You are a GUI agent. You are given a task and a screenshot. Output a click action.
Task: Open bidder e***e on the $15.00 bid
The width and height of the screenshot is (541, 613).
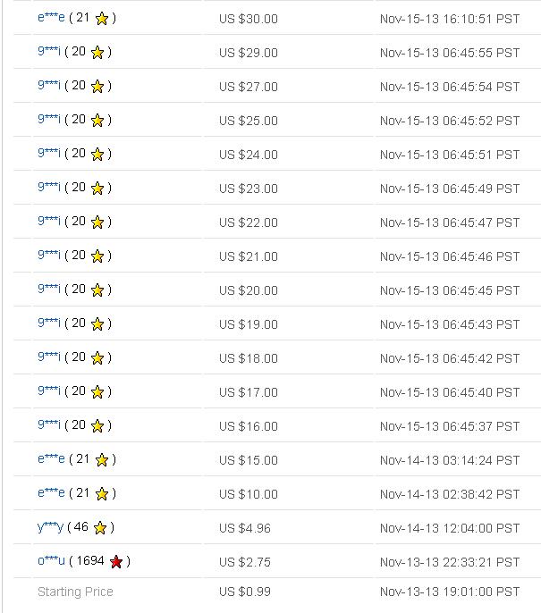[51, 458]
